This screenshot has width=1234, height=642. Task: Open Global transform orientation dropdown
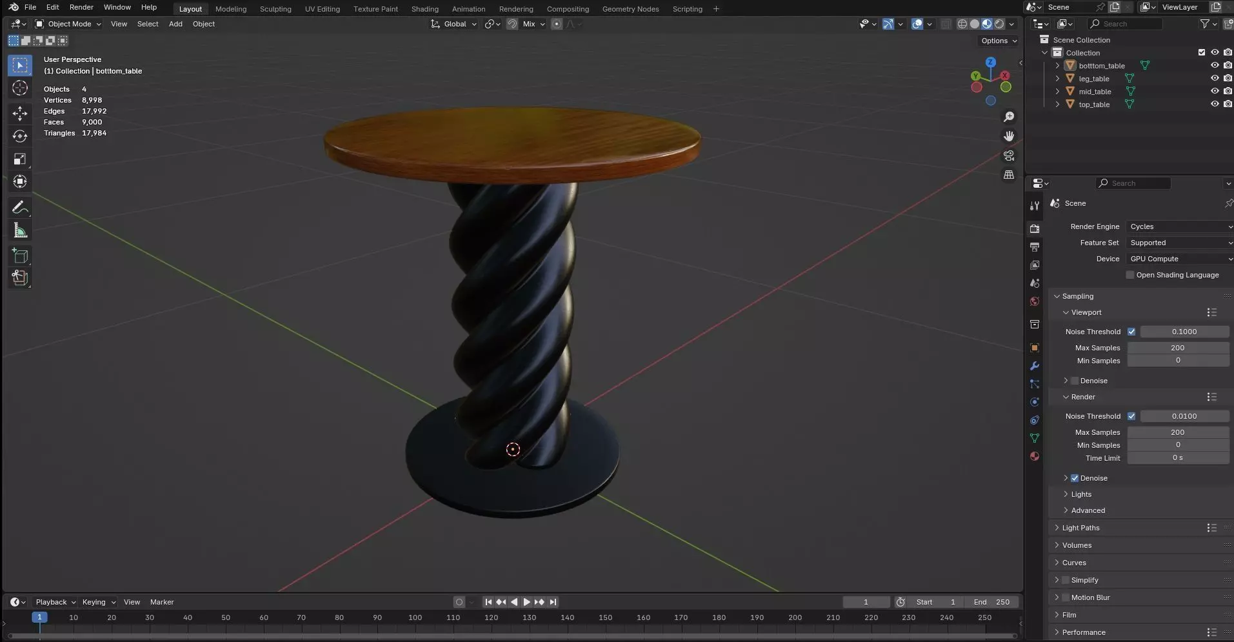tap(454, 24)
